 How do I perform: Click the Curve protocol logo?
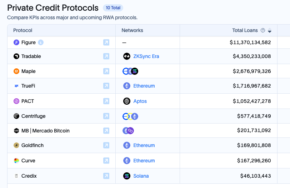[16, 161]
